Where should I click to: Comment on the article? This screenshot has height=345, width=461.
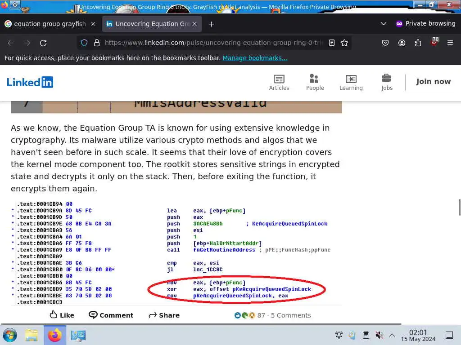pos(111,315)
